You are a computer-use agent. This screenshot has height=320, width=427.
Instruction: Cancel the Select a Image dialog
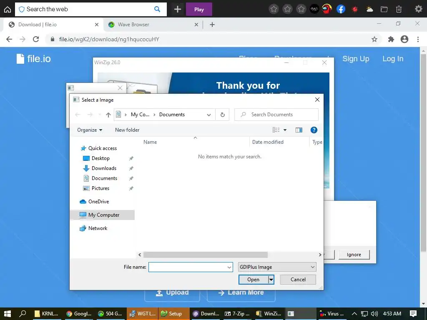[x=298, y=280]
